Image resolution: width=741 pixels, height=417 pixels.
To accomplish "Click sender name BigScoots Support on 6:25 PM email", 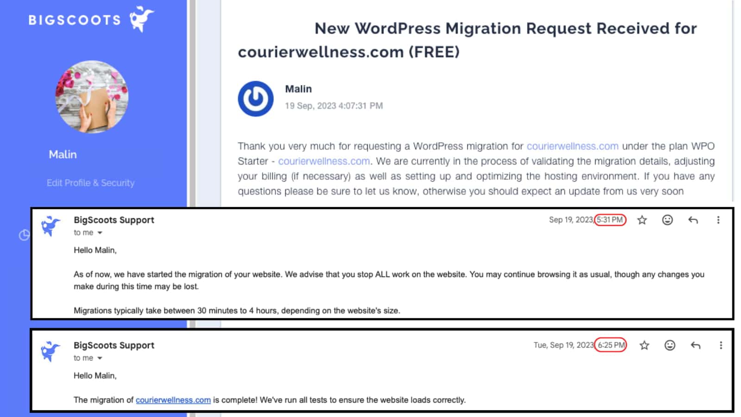I will click(114, 345).
